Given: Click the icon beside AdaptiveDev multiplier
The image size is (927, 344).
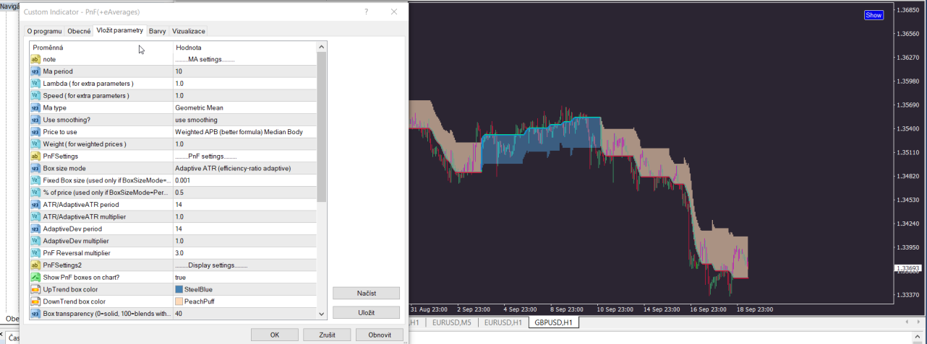Looking at the screenshot, I should [x=35, y=241].
